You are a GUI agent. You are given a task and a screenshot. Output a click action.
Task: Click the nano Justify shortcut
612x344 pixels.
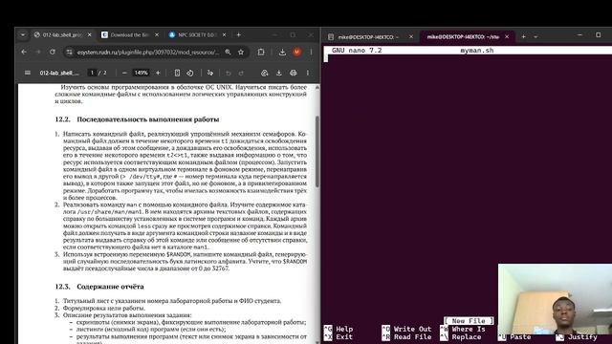click(578, 337)
